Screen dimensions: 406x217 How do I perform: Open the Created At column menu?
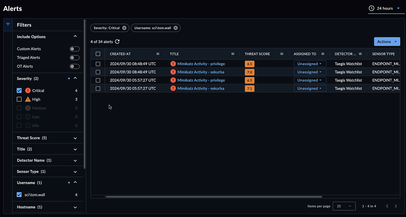point(158,54)
